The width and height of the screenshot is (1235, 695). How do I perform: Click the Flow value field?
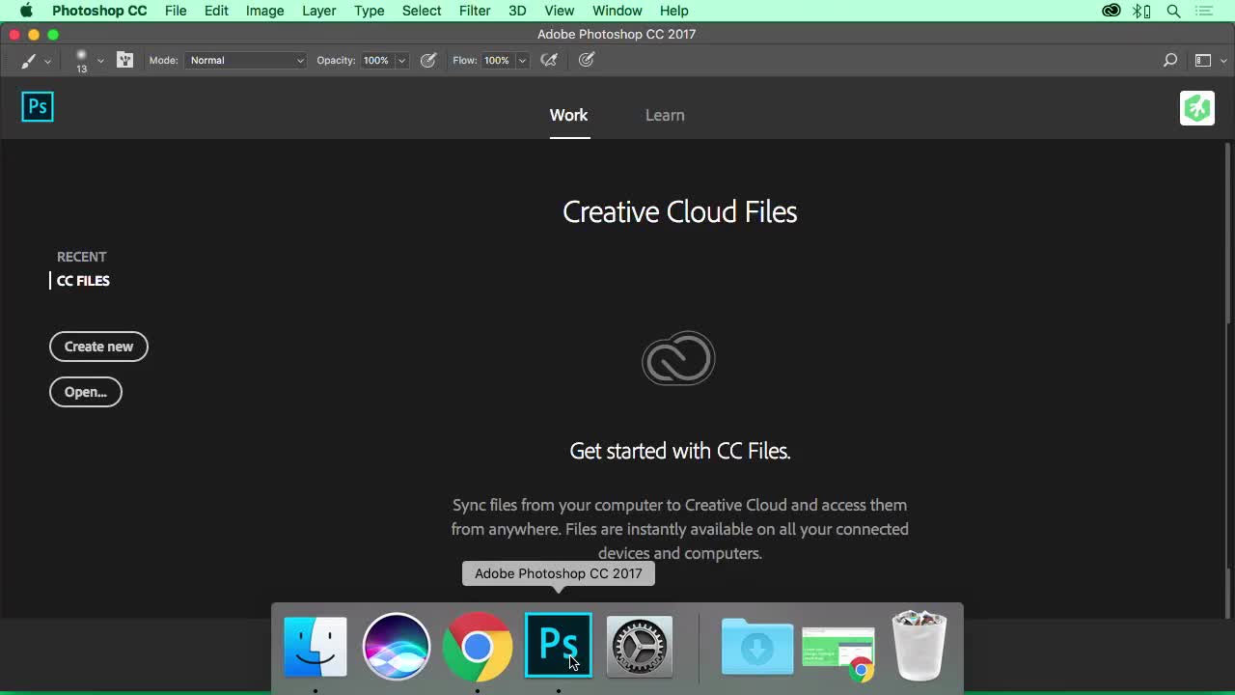(x=497, y=60)
